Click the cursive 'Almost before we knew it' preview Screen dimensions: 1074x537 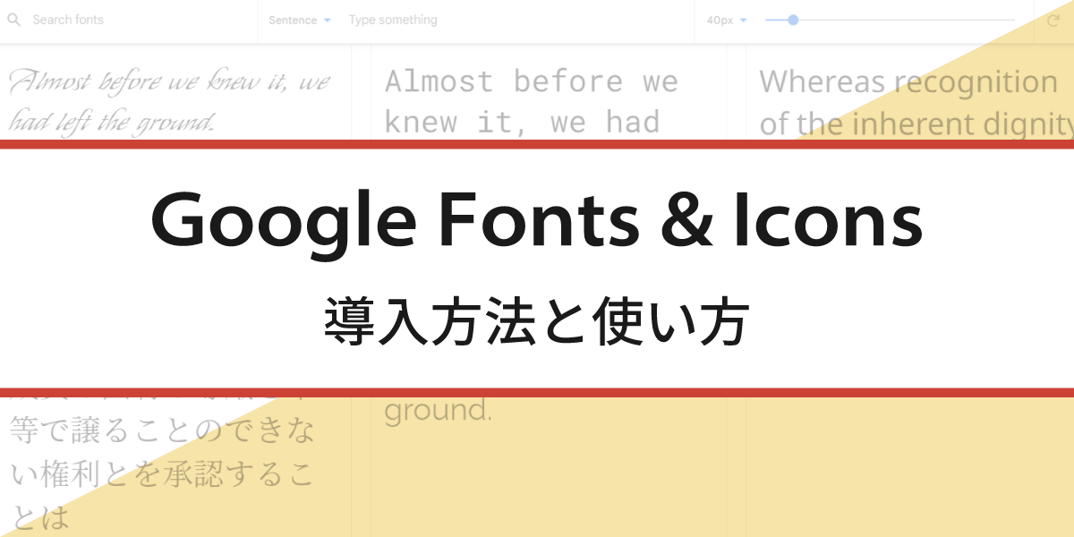click(x=170, y=101)
